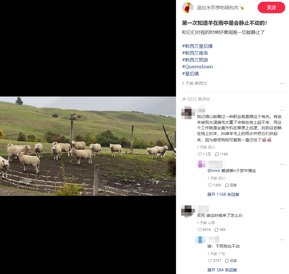This screenshot has height=274, width=289.
Task: Open post options three-dot menu beside 新西兰
Action: coord(282,83)
